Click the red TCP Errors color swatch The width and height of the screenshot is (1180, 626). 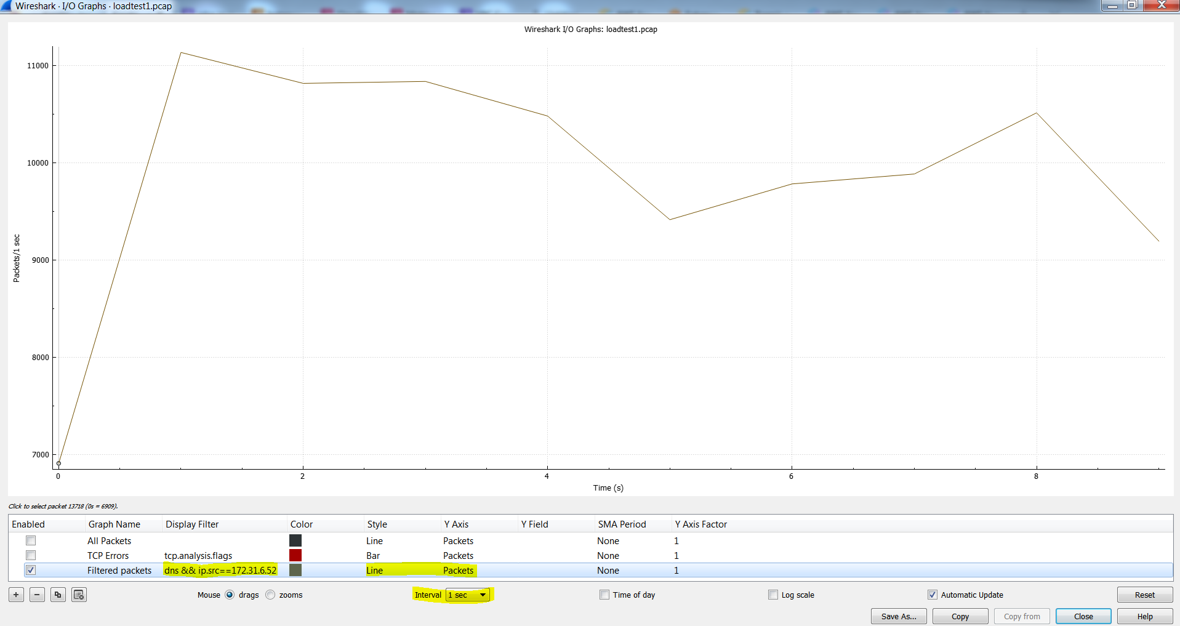pyautogui.click(x=295, y=555)
